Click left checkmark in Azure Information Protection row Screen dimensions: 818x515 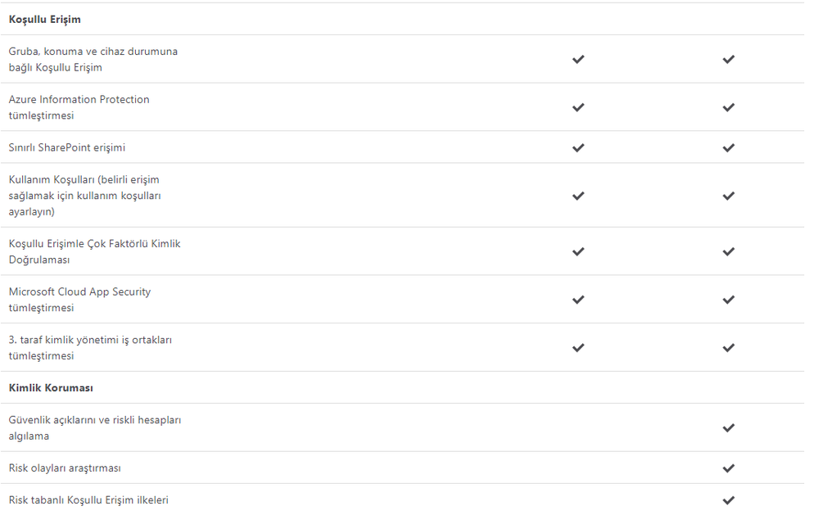point(578,107)
